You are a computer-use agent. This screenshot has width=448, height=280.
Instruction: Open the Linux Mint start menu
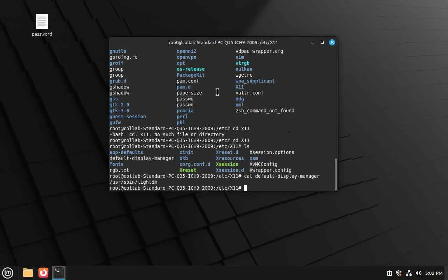click(x=8, y=273)
